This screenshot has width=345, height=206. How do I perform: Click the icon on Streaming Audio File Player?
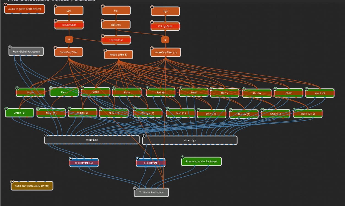coord(182,157)
